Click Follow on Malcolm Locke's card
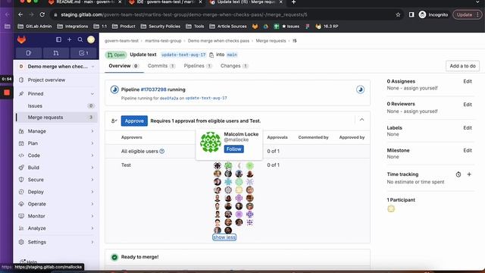 (234, 149)
